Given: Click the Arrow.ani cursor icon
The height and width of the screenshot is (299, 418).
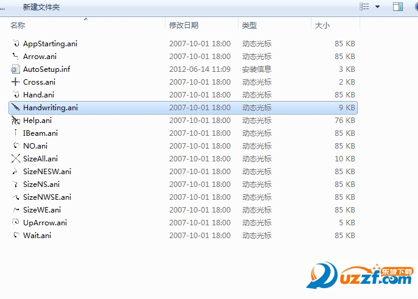Looking at the screenshot, I should pyautogui.click(x=16, y=56).
